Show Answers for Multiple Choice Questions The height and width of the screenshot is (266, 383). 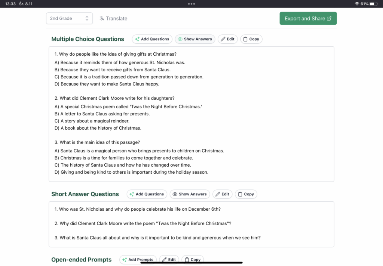[x=195, y=39]
